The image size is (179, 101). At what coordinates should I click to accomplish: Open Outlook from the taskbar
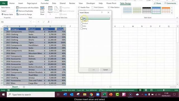click(x=72, y=95)
